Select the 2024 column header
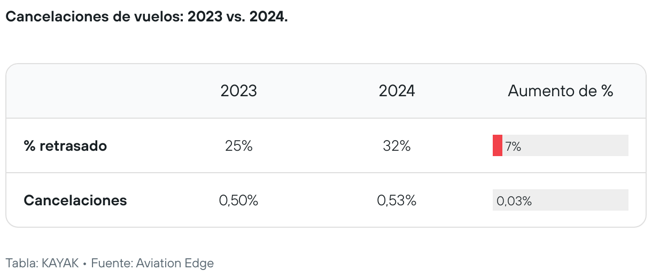 pyautogui.click(x=397, y=91)
